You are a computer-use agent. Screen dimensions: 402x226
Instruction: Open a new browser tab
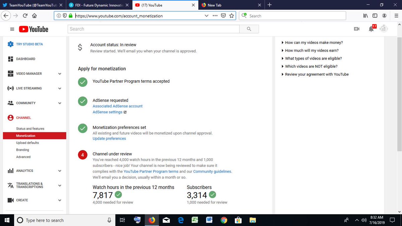[270, 5]
